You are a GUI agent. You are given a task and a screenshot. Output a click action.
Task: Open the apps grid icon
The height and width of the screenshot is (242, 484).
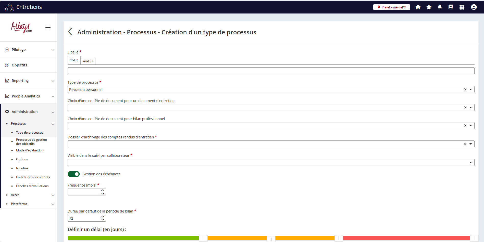pyautogui.click(x=462, y=7)
